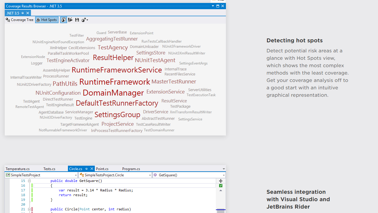Close the Circle.cs editor tab

[92, 169]
